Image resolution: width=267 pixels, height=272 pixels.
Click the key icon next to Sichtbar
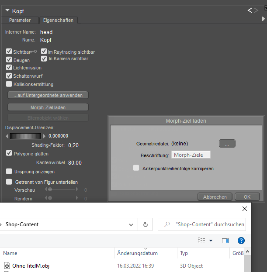[x=34, y=52]
